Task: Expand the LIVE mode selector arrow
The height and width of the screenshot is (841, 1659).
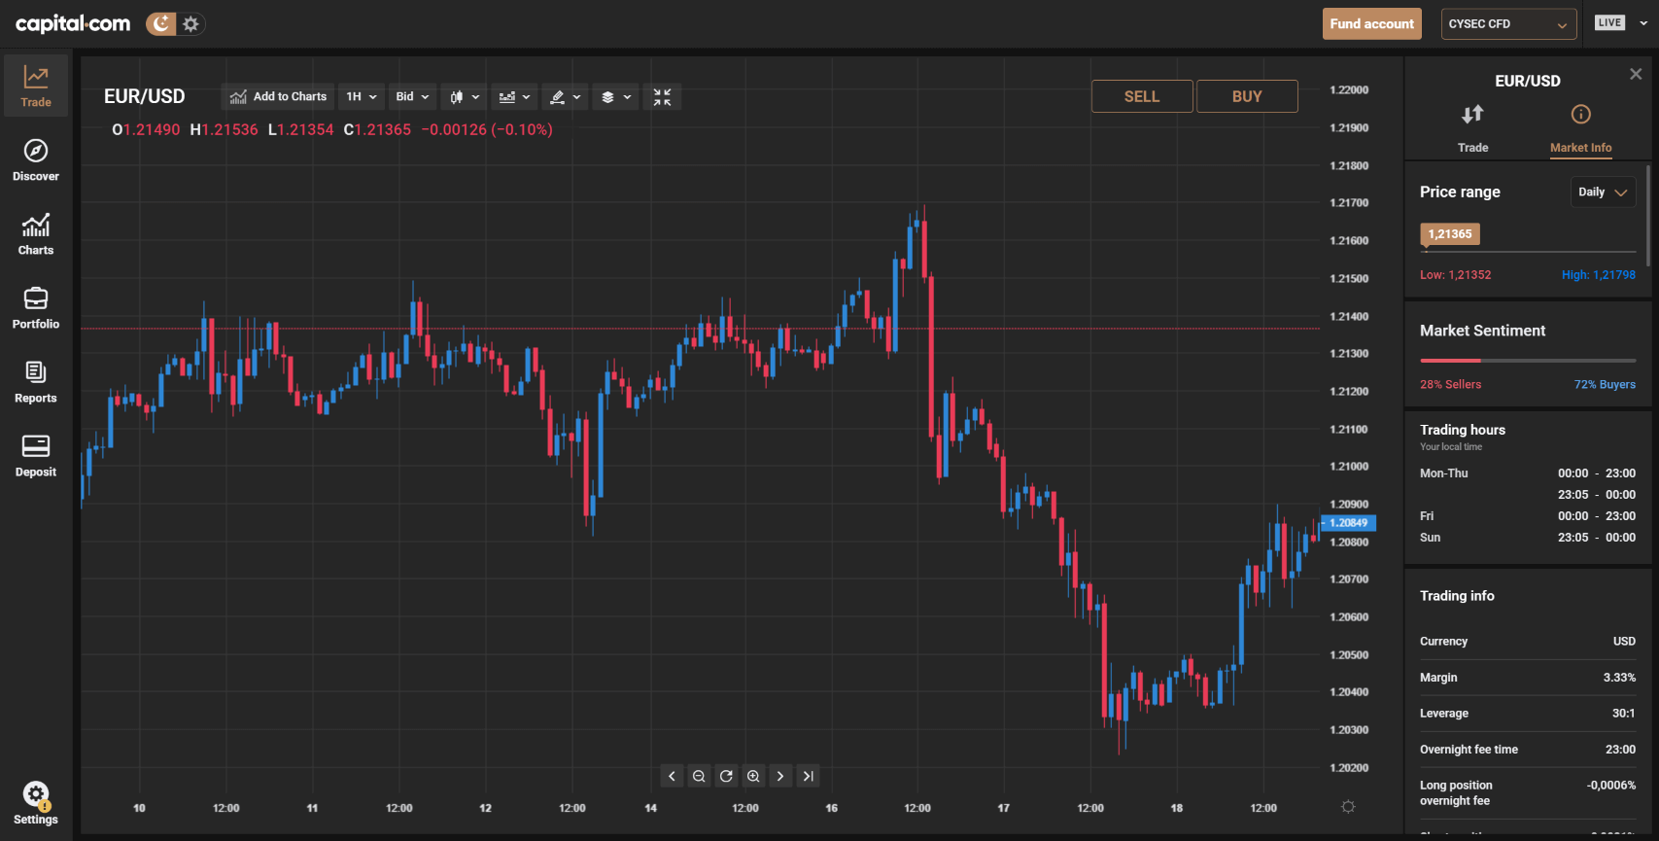Action: [x=1642, y=23]
